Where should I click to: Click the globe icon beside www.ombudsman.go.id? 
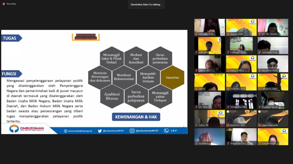click(x=66, y=131)
